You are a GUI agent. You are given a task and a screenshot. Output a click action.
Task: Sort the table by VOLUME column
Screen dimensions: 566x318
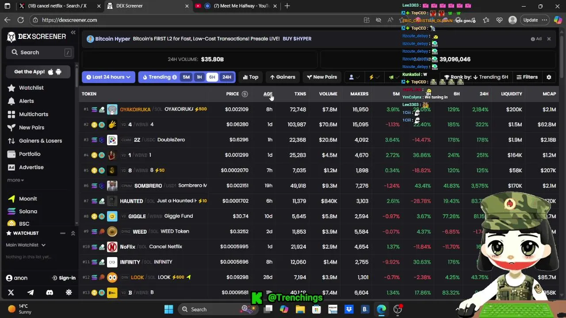pos(328,94)
